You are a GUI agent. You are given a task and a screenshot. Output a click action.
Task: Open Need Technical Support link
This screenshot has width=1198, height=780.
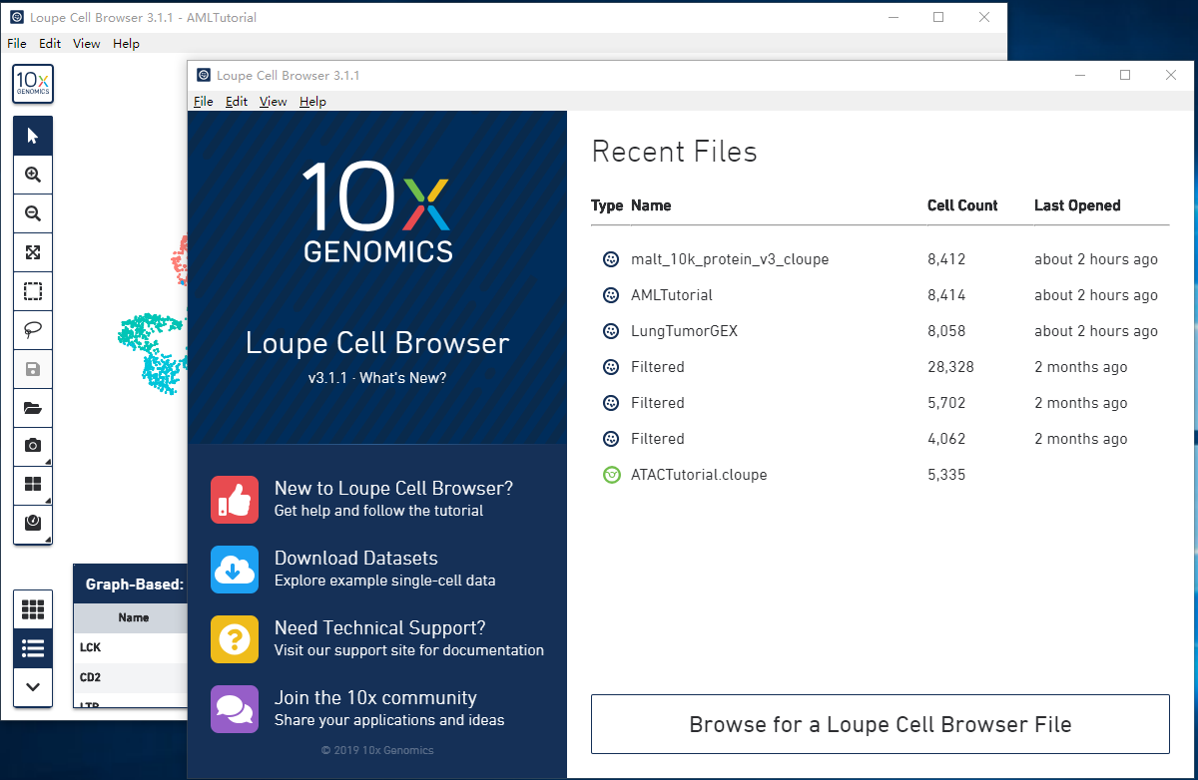point(380,627)
